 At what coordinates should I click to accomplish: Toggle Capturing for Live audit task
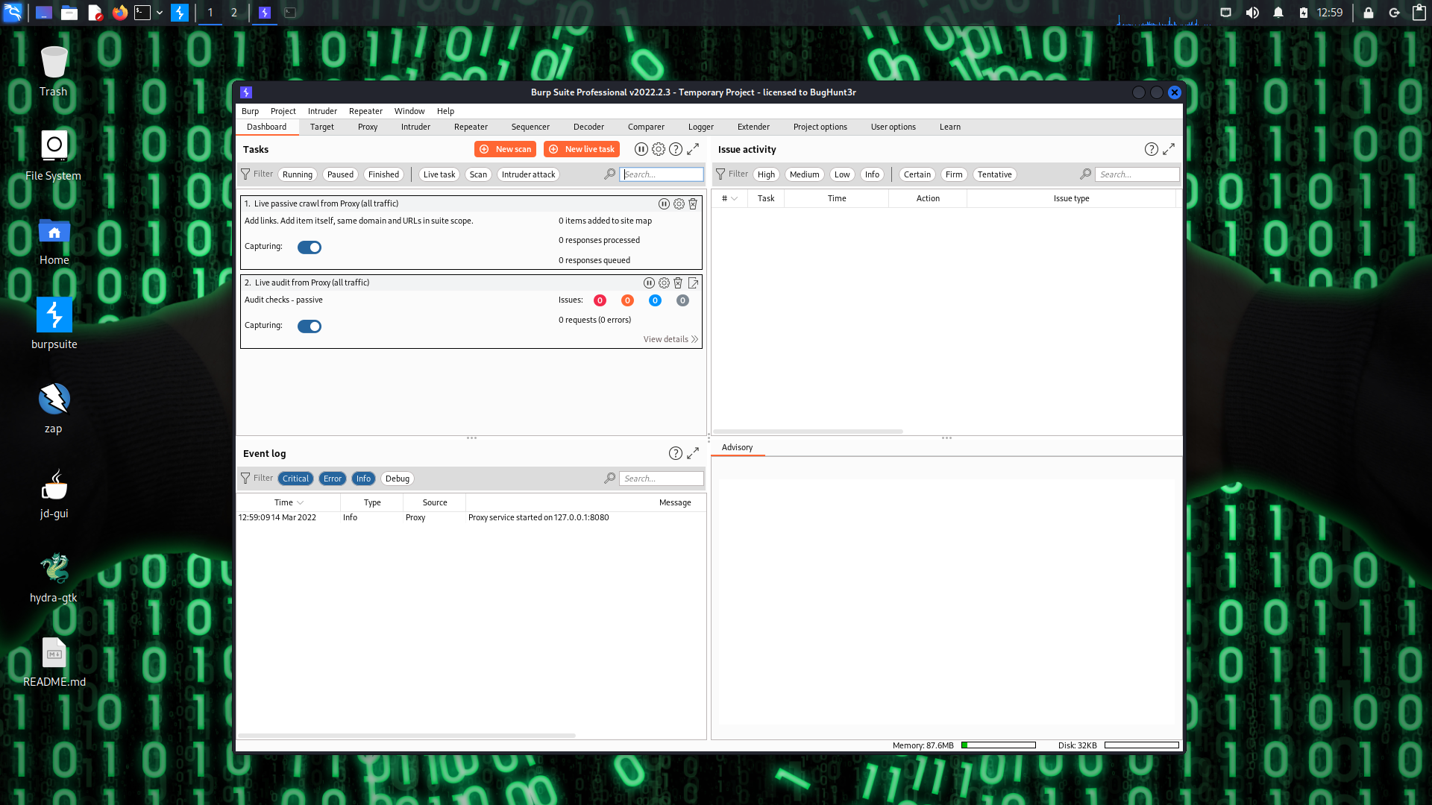(x=309, y=326)
